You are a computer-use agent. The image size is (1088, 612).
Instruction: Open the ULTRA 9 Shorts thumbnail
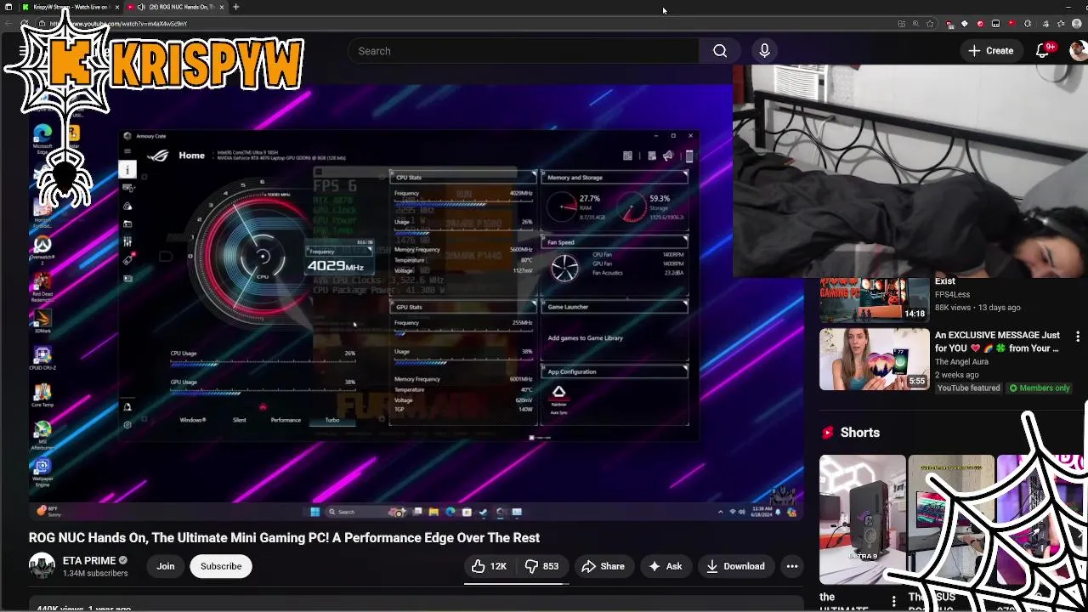tap(862, 519)
